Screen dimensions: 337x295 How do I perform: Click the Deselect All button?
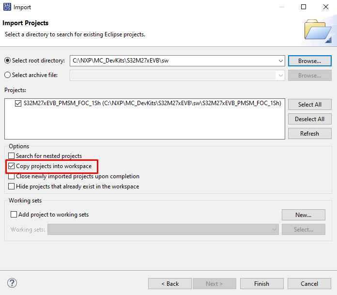click(x=309, y=119)
